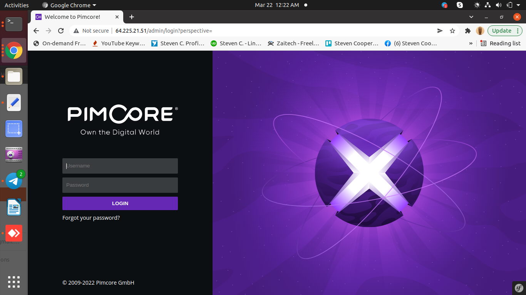Open the tab search chevron
This screenshot has width=526, height=295.
pos(471,17)
